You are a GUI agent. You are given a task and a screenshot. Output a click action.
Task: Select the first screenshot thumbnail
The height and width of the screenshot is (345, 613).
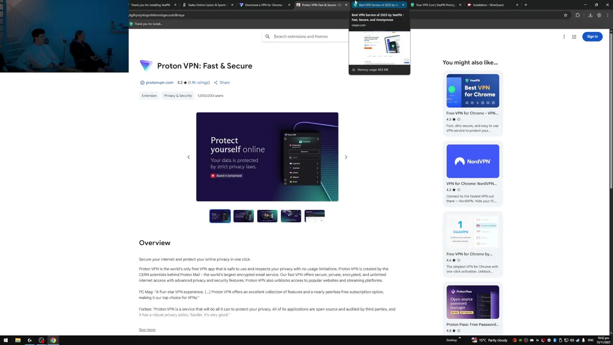[x=220, y=216]
